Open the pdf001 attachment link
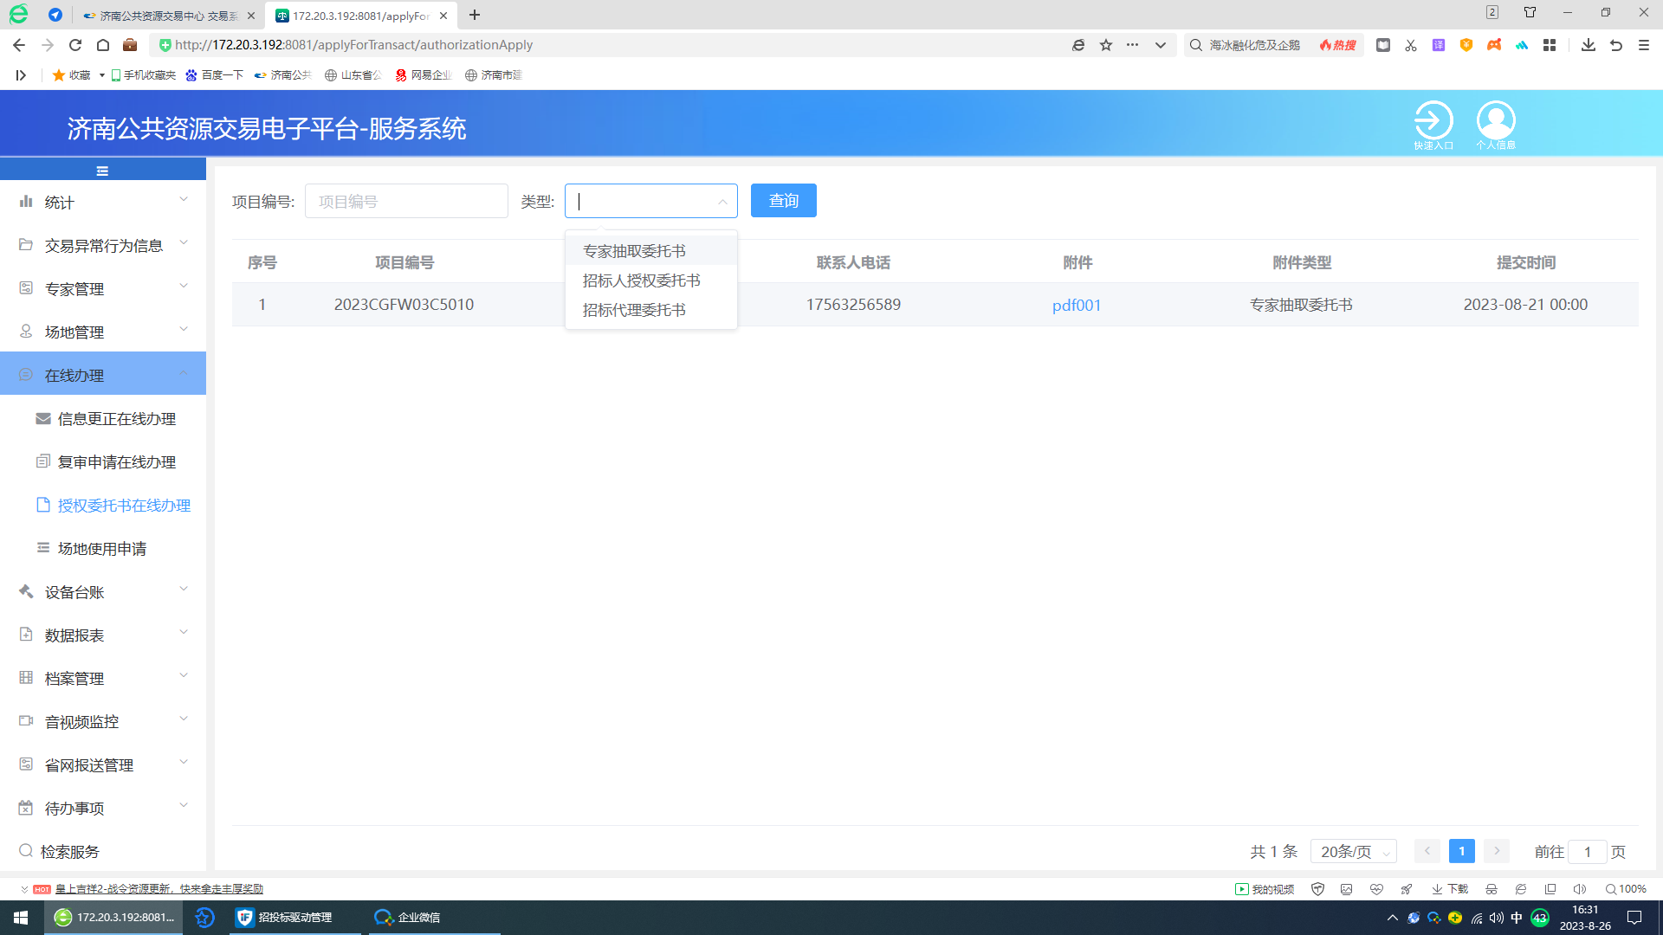Screen dimensions: 1663x935 point(1076,305)
